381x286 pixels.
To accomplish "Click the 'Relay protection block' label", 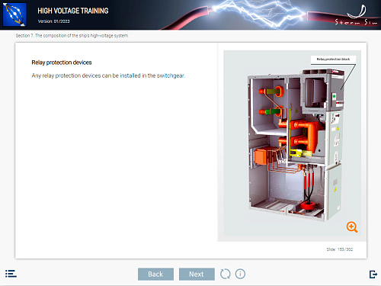I will (x=333, y=59).
